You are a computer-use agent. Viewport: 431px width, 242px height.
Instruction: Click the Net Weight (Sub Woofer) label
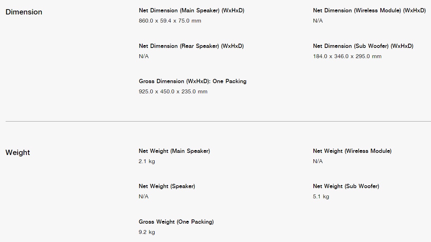click(x=346, y=186)
